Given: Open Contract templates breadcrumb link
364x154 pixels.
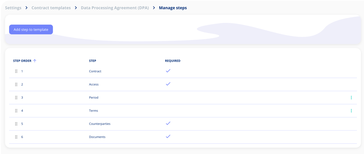Looking at the screenshot, I should (51, 8).
